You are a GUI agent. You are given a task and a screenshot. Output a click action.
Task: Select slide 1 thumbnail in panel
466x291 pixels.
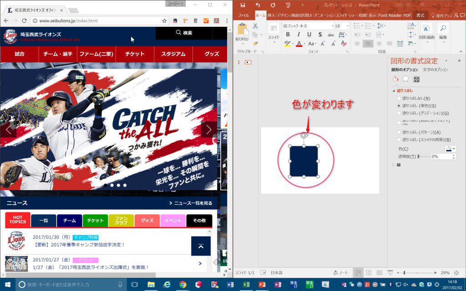248,62
